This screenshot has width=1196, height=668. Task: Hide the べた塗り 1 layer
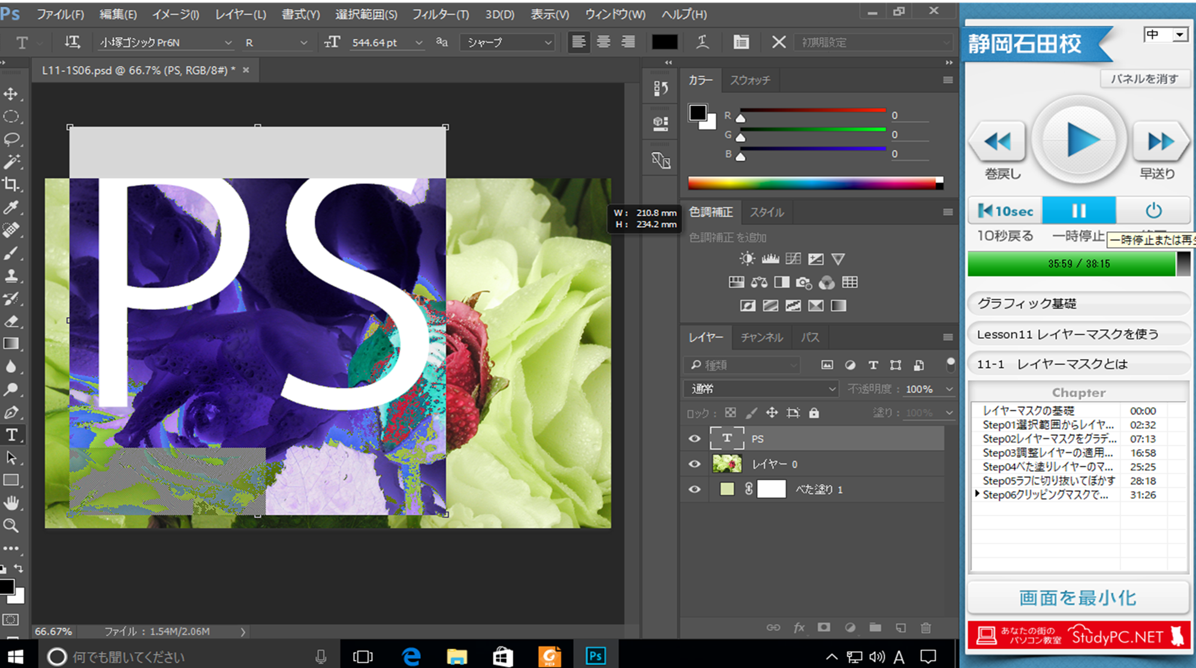(695, 489)
